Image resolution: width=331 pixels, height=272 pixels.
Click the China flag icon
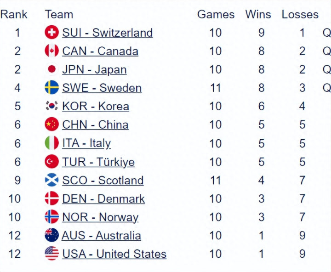(51, 125)
